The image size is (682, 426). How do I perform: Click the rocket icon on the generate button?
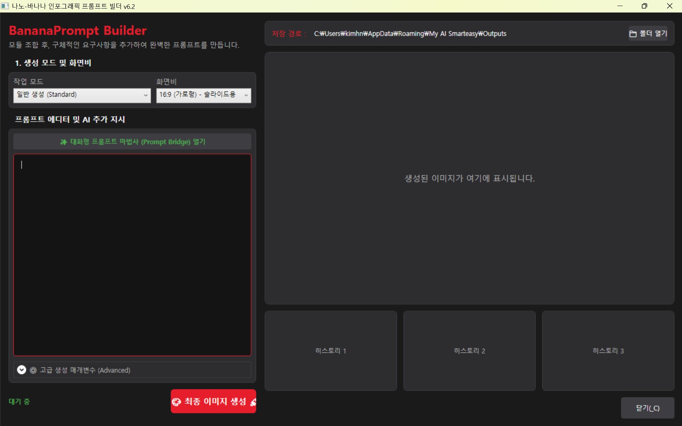(x=253, y=402)
